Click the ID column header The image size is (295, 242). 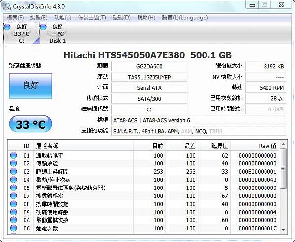(27, 146)
